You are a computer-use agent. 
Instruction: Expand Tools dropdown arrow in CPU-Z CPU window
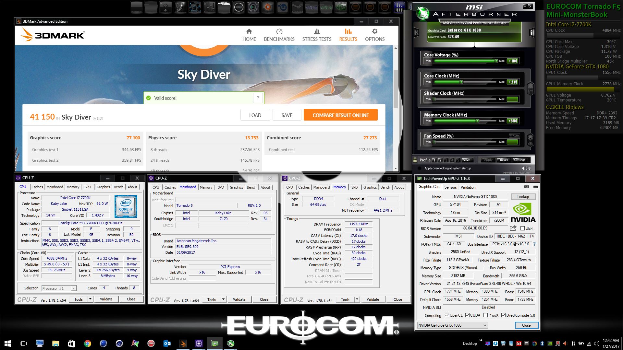tap(90, 299)
